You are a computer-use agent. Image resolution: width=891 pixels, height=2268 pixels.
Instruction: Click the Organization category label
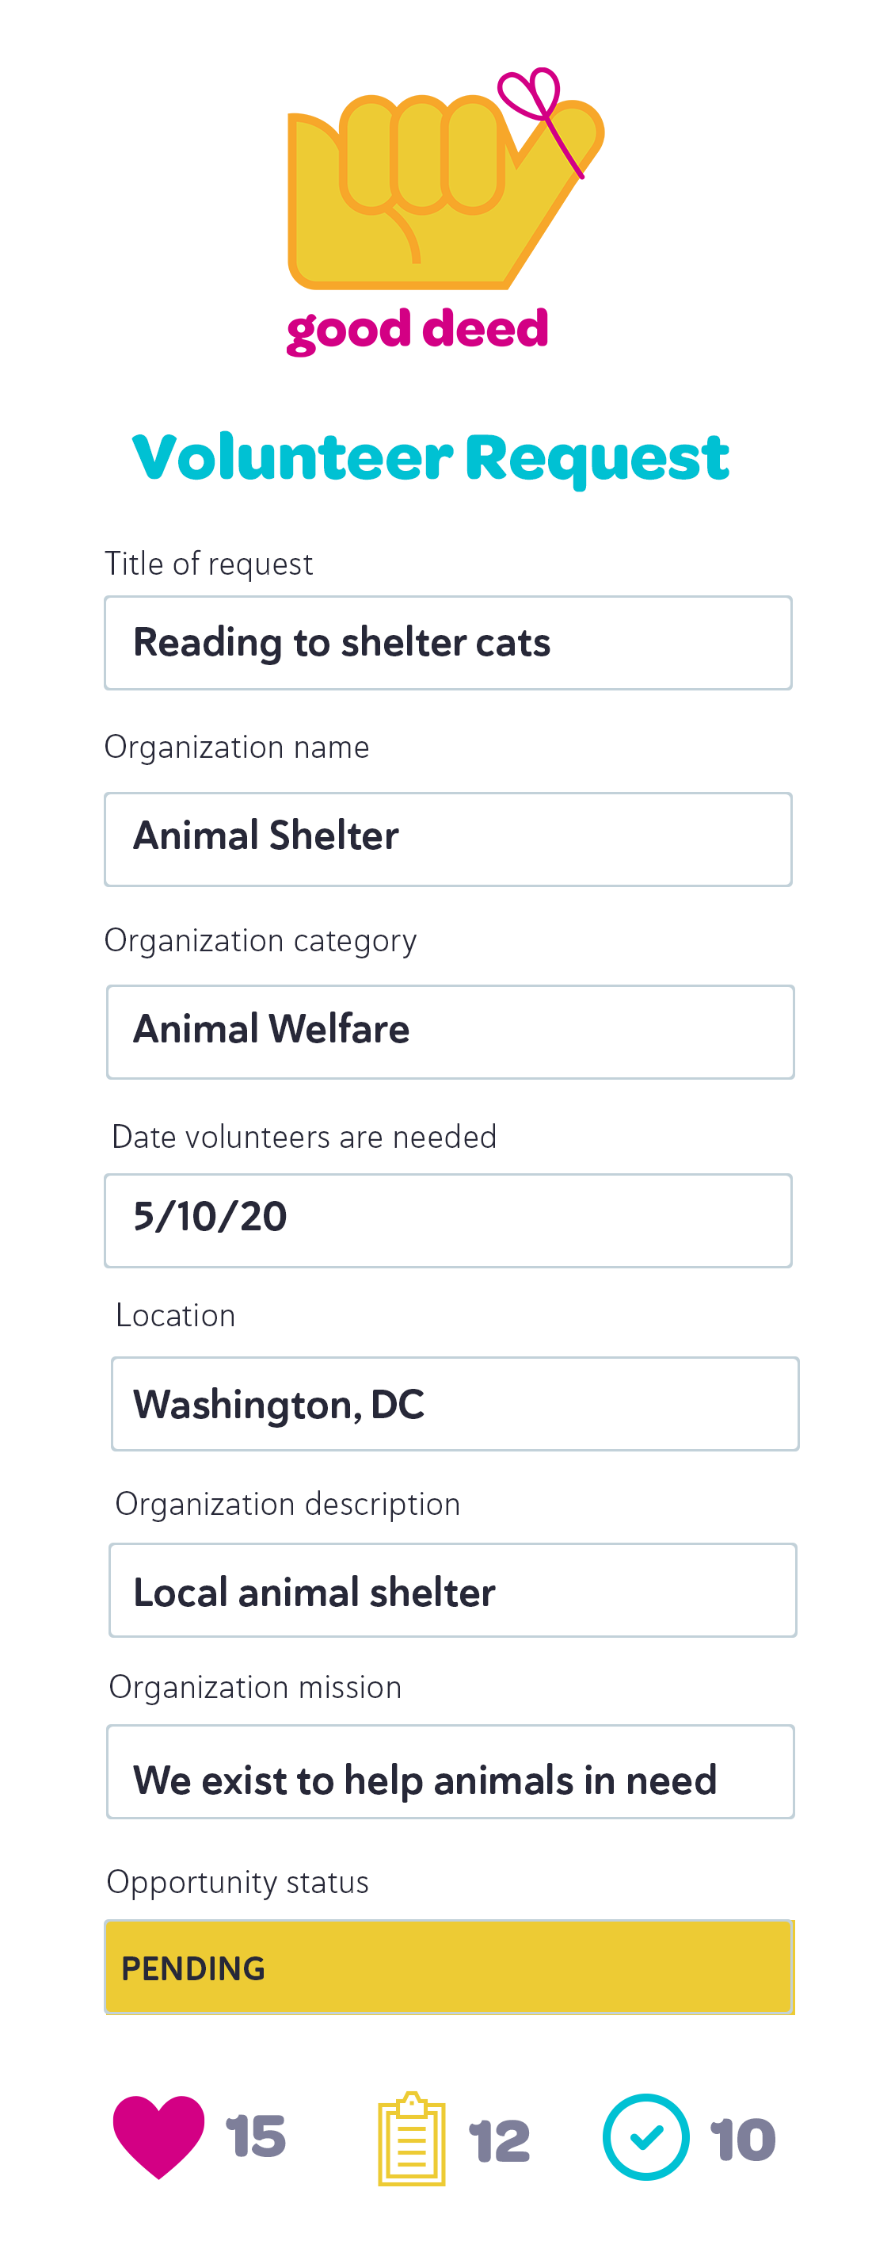pos(261,941)
